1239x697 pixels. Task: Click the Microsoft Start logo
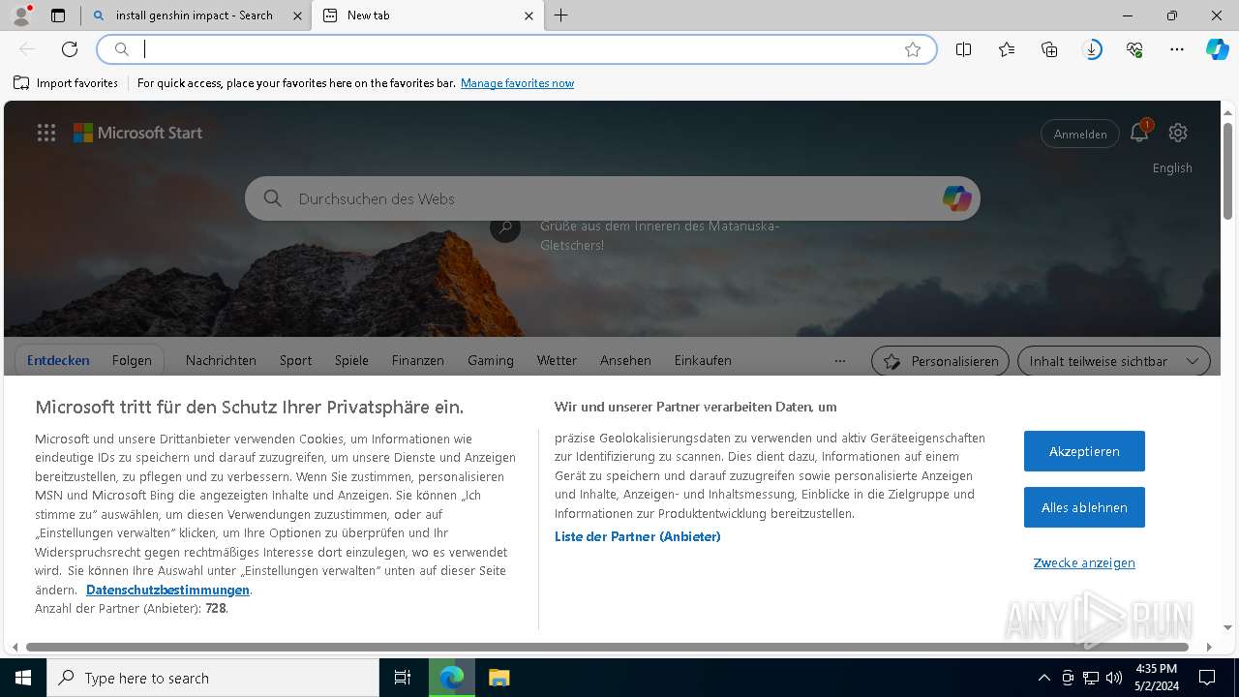(x=137, y=133)
